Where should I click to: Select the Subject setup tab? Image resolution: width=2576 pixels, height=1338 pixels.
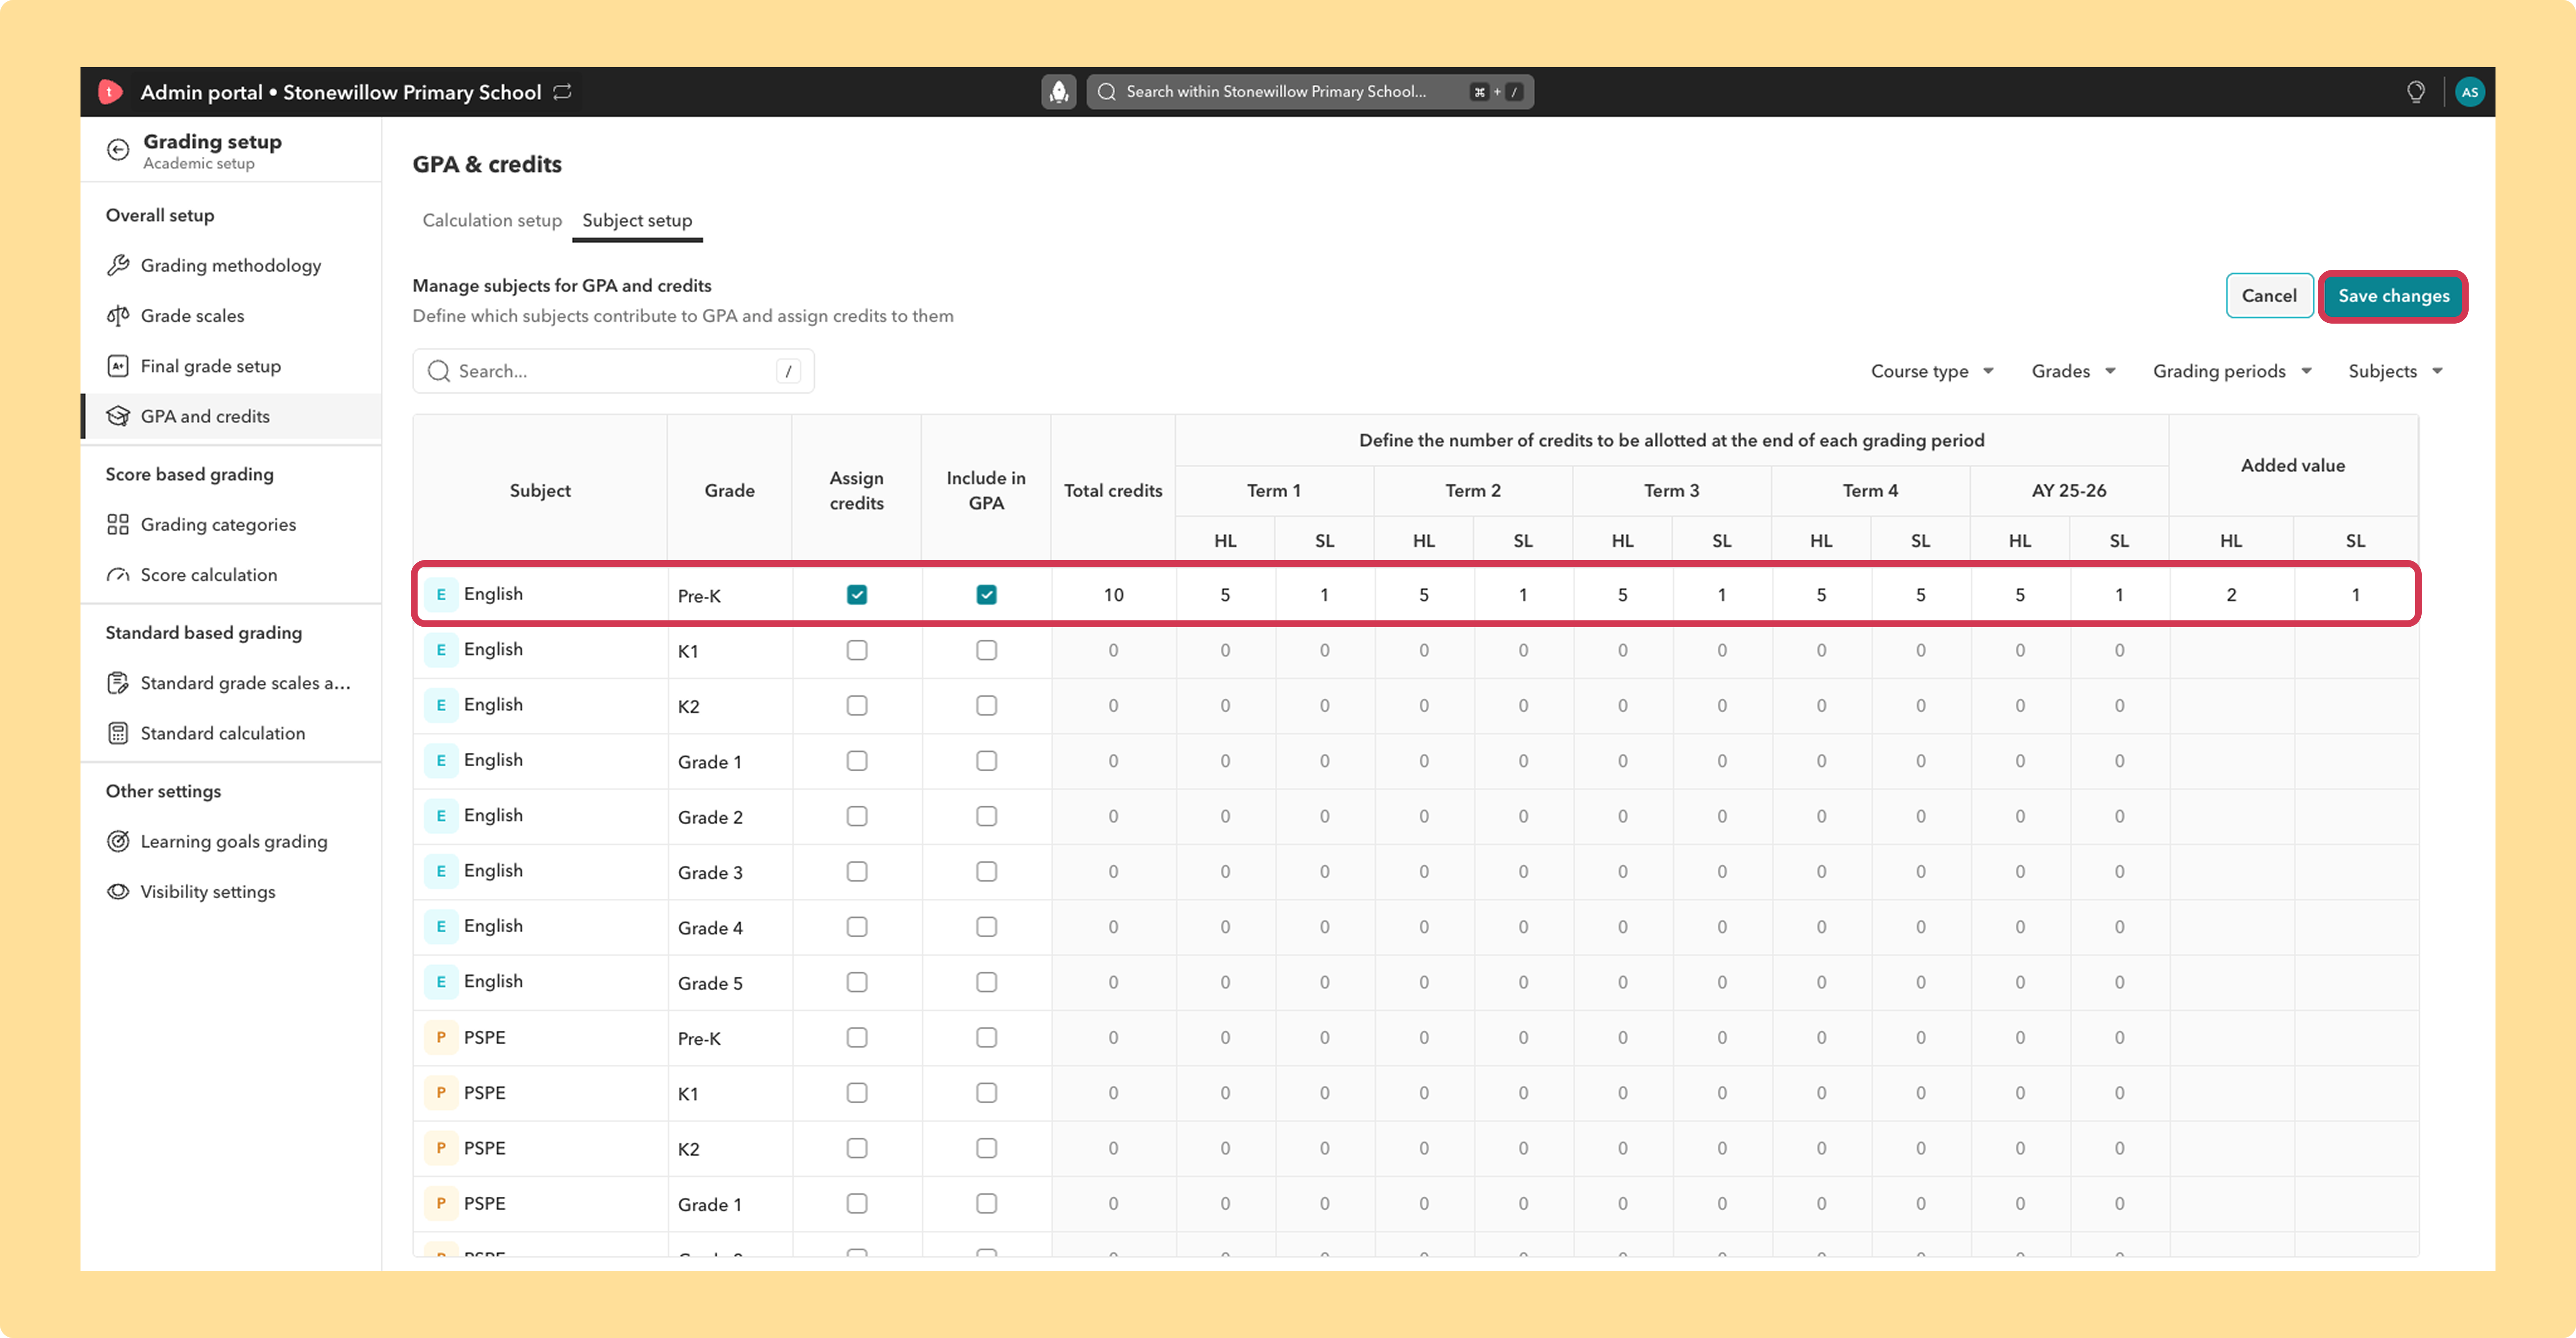pyautogui.click(x=637, y=220)
